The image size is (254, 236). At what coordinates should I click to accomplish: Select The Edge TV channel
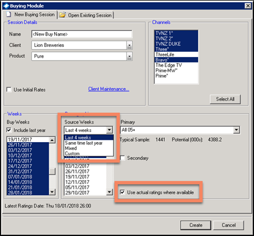coord(176,65)
